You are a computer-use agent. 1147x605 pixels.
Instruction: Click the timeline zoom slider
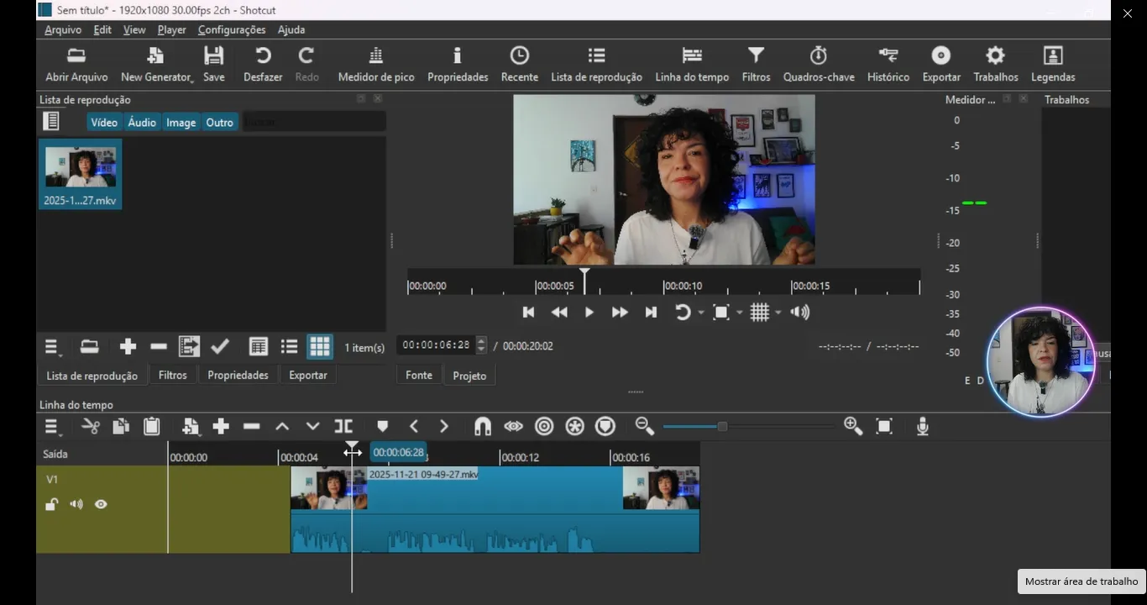[721, 427]
